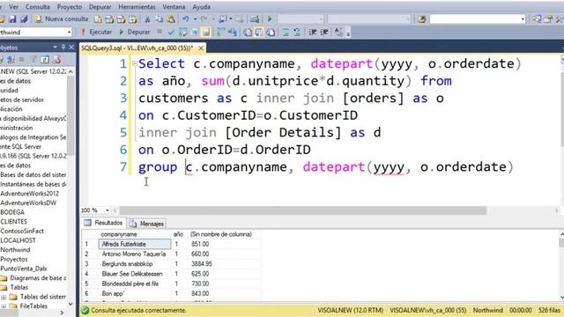The image size is (564, 317).
Task: Open the Depurar menu in the menu bar
Action: pos(100,7)
